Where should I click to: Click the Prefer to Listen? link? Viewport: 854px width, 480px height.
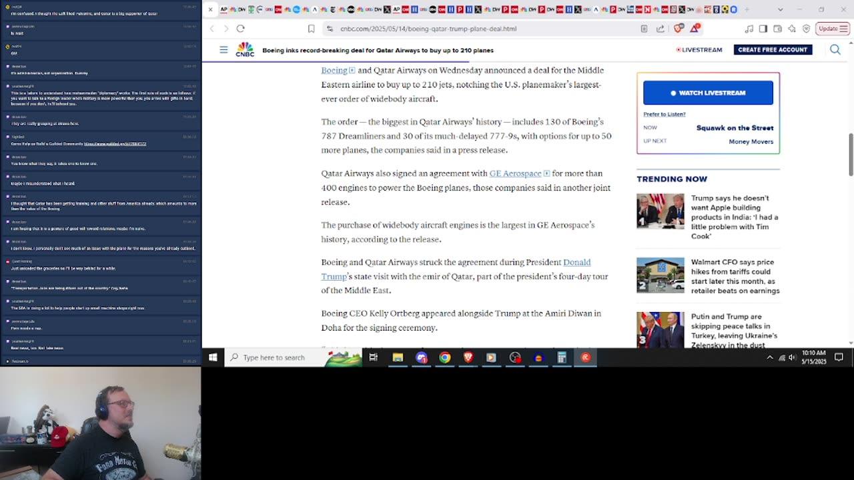pos(664,114)
